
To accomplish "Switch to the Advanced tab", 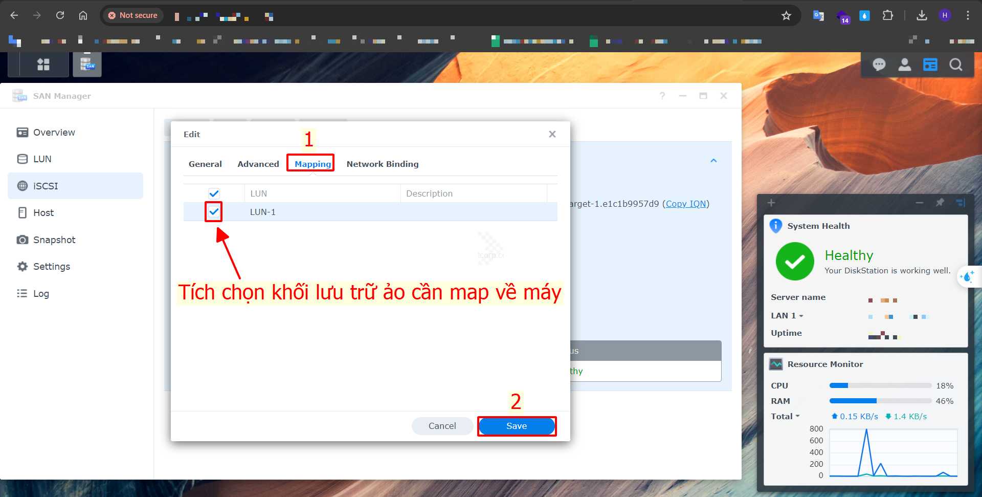I will pos(258,164).
